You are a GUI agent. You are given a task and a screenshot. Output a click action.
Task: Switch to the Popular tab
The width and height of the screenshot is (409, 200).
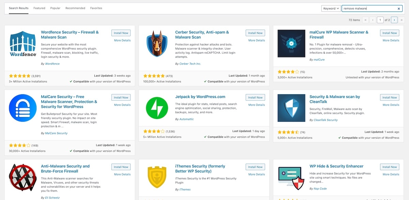pos(55,8)
